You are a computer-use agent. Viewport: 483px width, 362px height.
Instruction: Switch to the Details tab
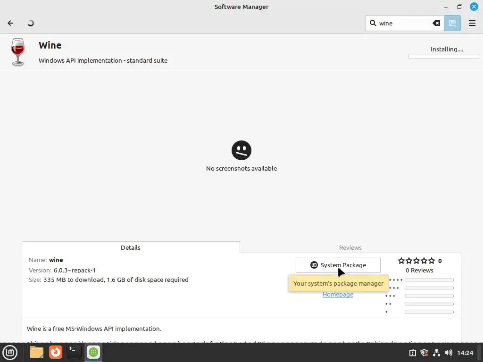pos(131,247)
